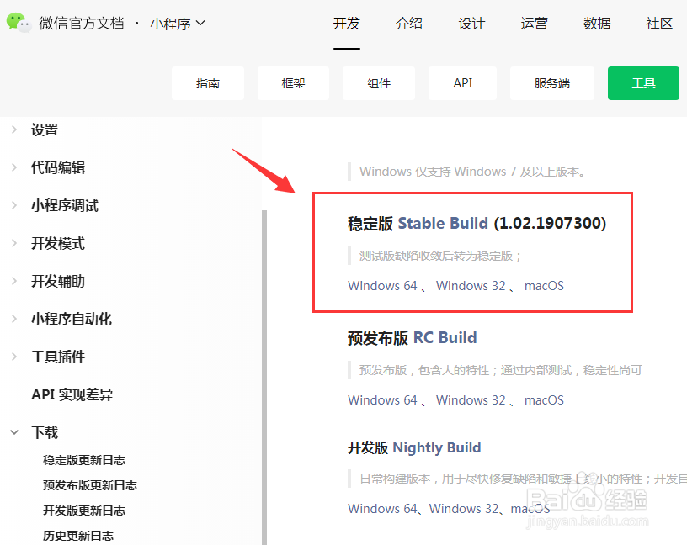Expand the 小程序自动化 chevron

pos(14,319)
